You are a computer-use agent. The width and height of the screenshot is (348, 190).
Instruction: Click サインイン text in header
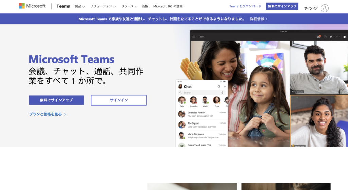[311, 8]
